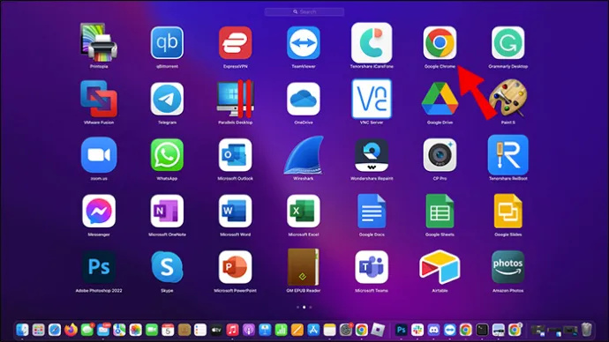Open the Music app in the Dock
This screenshot has width=609, height=342.
point(232,330)
